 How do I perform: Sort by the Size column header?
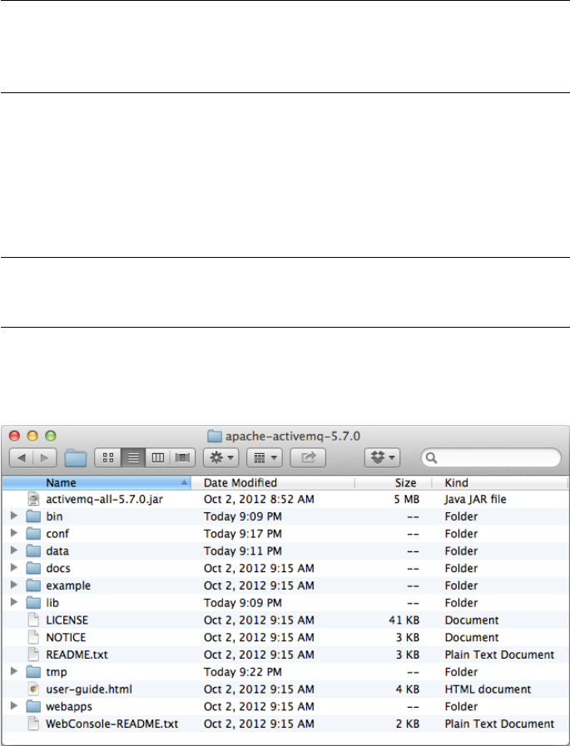coord(394,483)
